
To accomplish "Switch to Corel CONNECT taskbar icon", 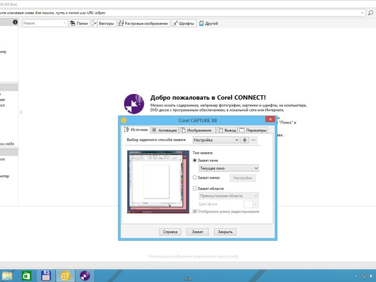I will click(85, 276).
